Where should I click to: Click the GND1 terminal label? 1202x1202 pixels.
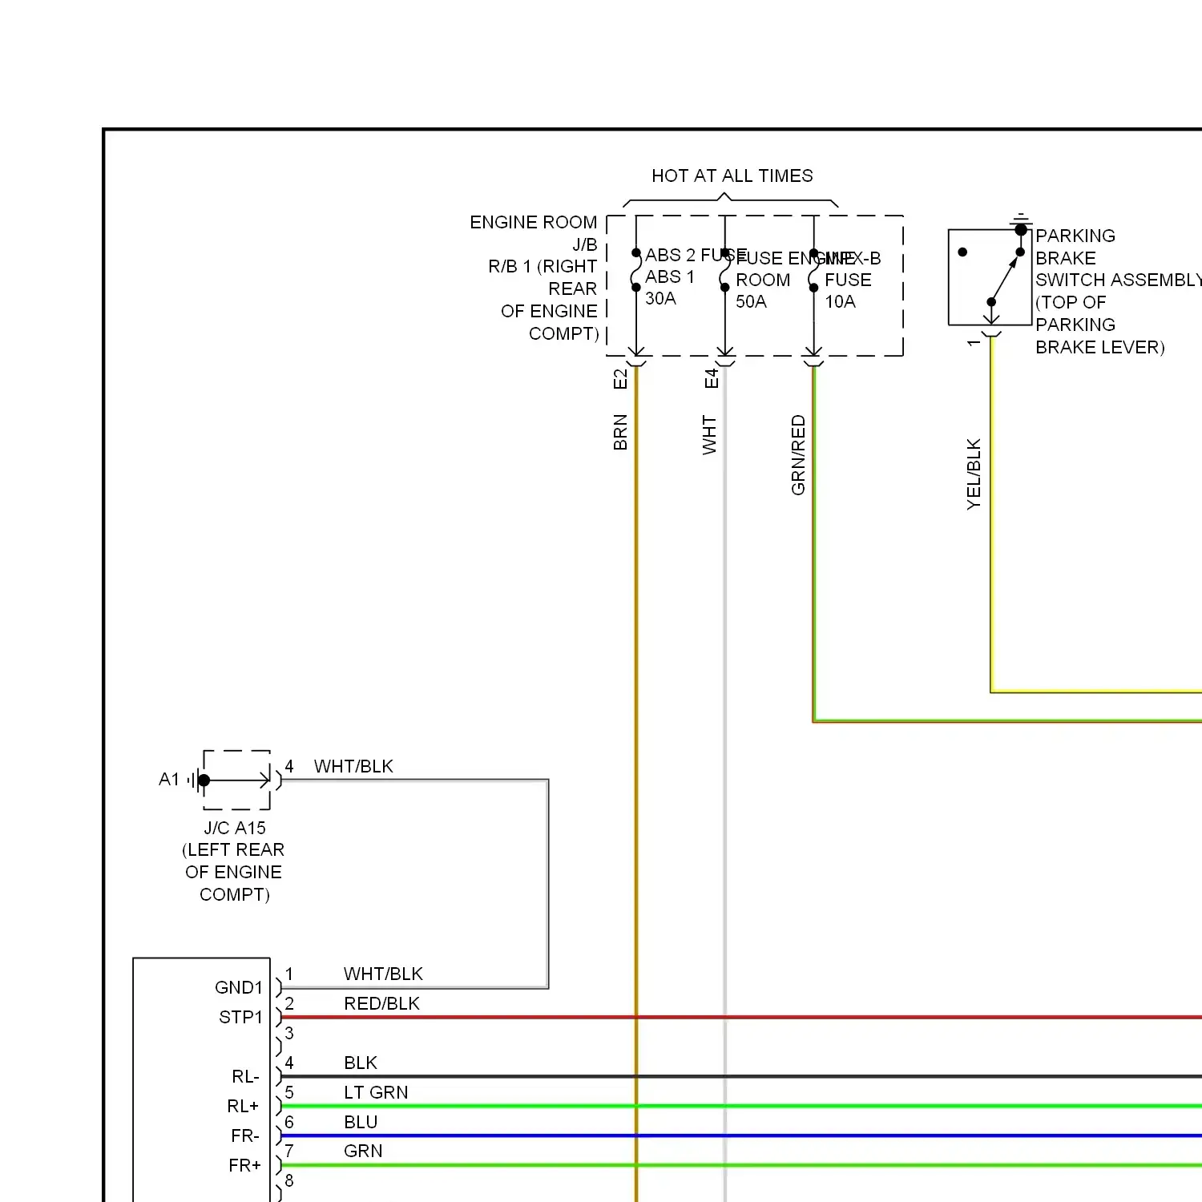(239, 987)
